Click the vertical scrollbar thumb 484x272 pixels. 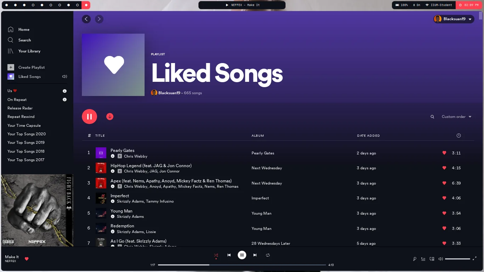481,15
